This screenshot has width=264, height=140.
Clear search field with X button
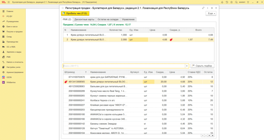tap(187, 66)
